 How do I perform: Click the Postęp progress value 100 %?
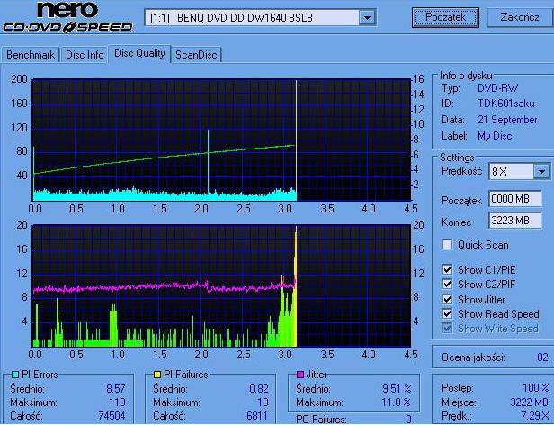click(x=536, y=388)
